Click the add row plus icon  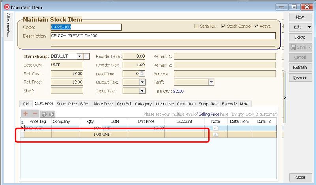pos(26,114)
